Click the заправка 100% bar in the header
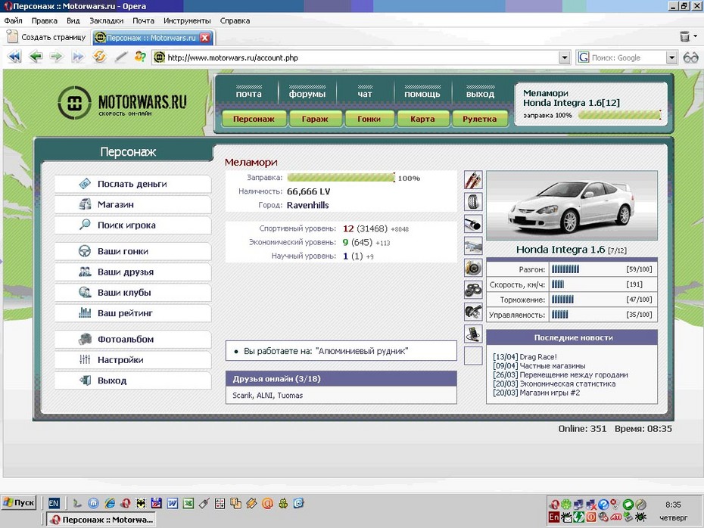704x528 pixels. pos(619,115)
